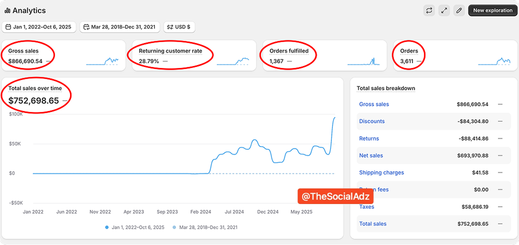Open the Shipping charges link
This screenshot has height=245, width=519.
pos(382,173)
